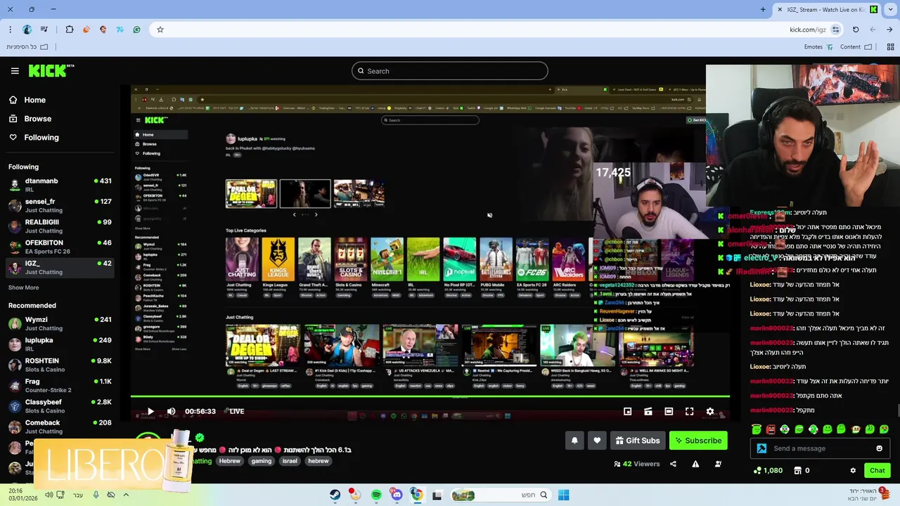The image size is (900, 506).
Task: Click the Gift Subs button
Action: pyautogui.click(x=638, y=441)
